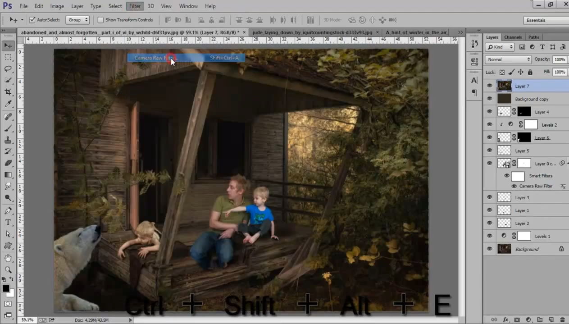
Task: Switch to the Channels tab
Action: [513, 37]
